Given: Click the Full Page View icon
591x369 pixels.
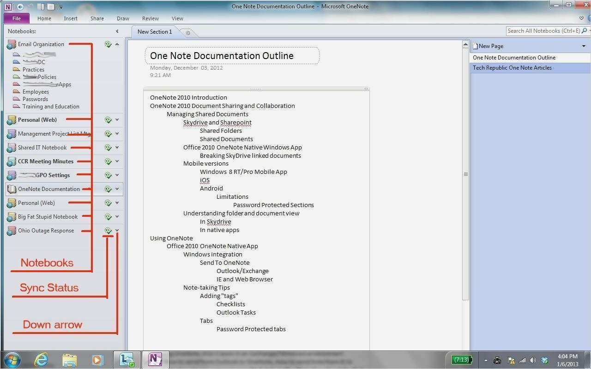Looking at the screenshot, I should (50, 7).
